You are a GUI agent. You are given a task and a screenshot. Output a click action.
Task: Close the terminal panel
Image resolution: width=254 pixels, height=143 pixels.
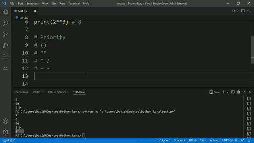[250, 92]
